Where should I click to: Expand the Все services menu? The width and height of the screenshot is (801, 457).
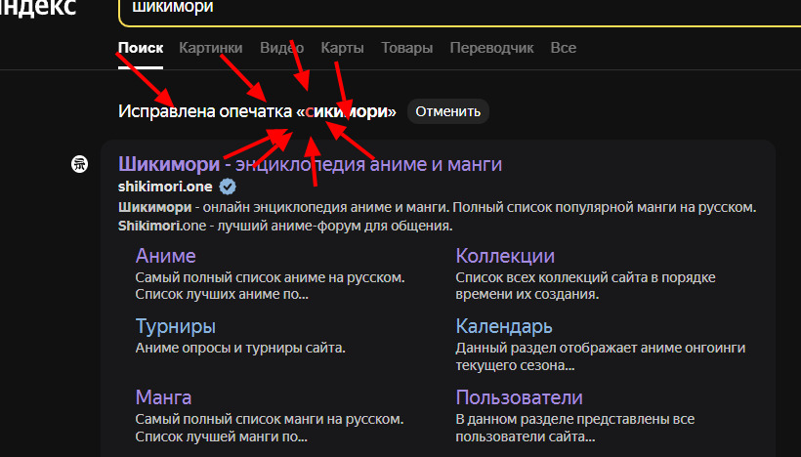pos(563,48)
